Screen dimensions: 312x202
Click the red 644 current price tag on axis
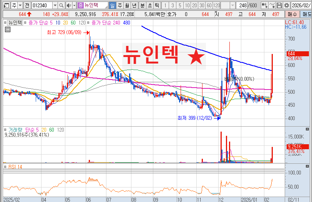tap(298, 54)
